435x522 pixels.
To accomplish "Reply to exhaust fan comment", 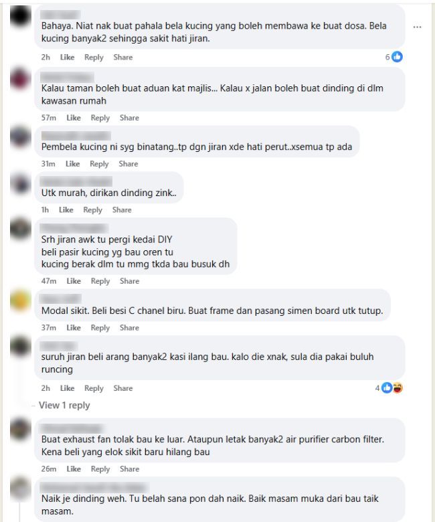I will pyautogui.click(x=100, y=468).
